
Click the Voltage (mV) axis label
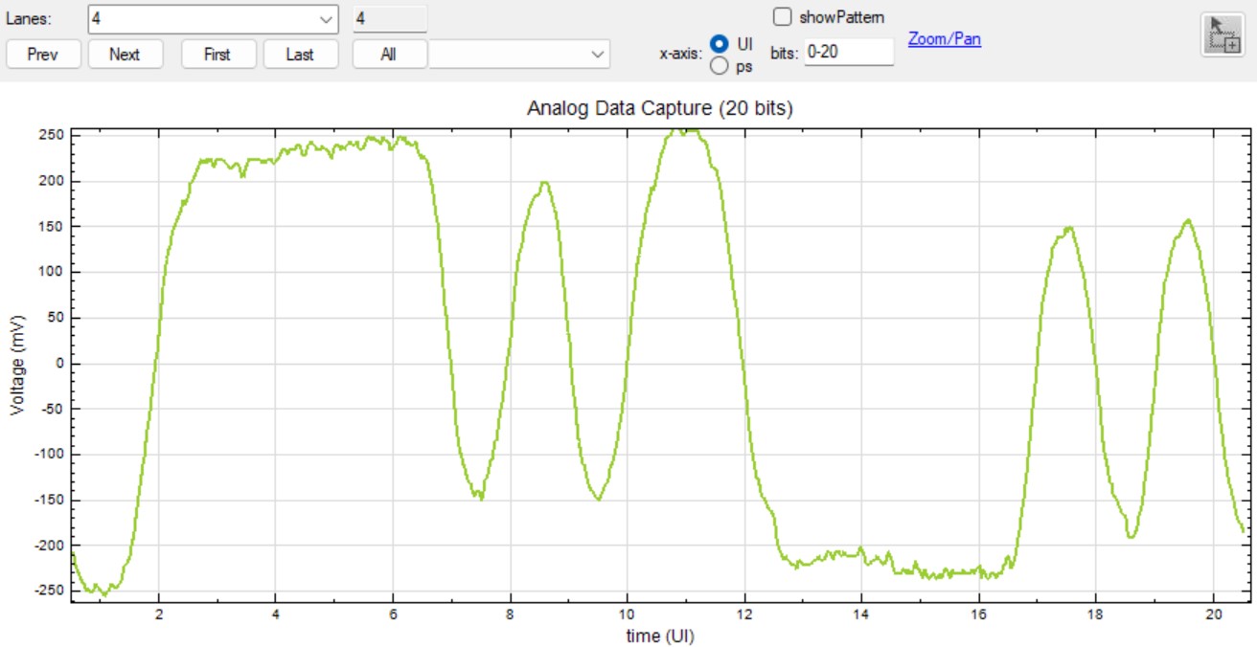pyautogui.click(x=16, y=365)
